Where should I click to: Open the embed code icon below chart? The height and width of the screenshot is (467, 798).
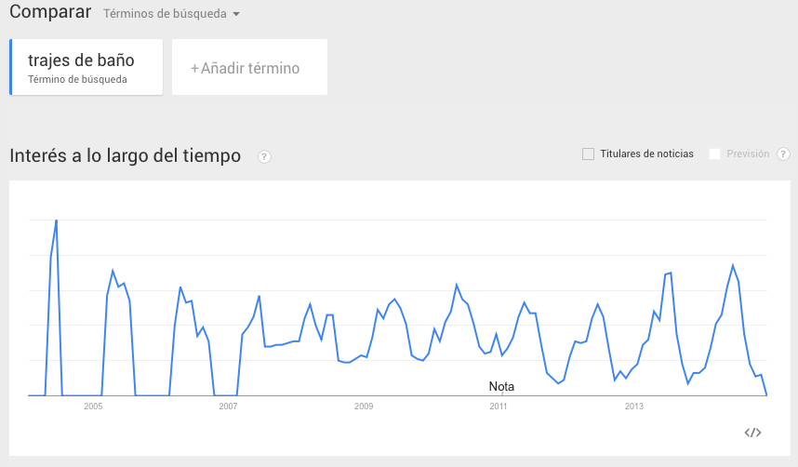coord(753,433)
